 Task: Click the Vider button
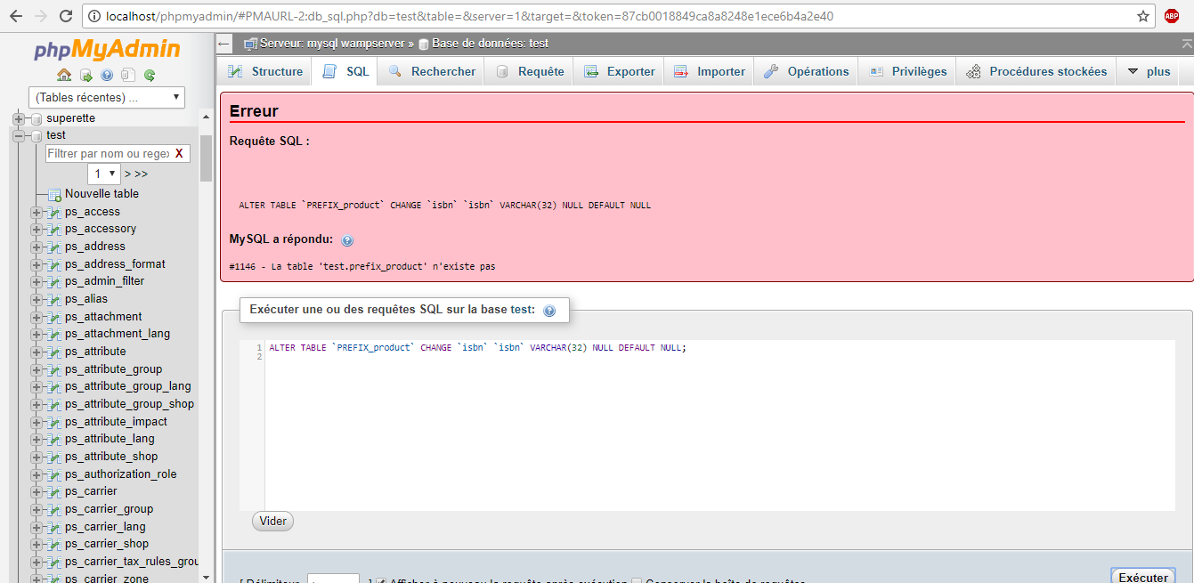(272, 521)
